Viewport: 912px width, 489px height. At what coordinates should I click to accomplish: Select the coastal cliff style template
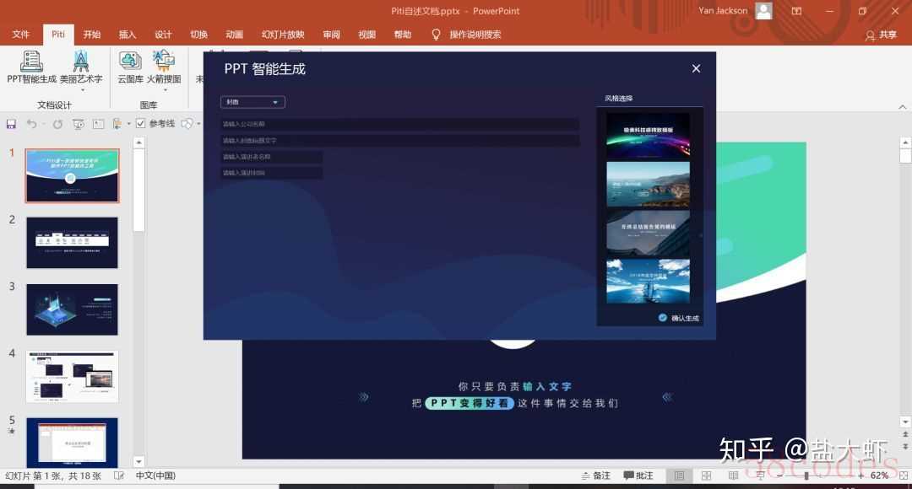(x=648, y=184)
